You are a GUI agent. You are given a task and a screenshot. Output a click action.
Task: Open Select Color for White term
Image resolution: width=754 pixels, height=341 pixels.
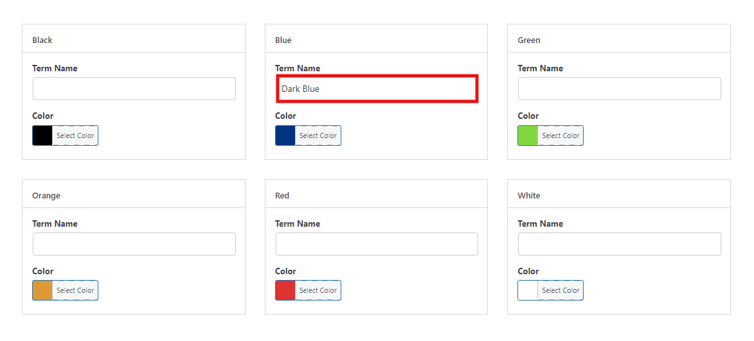(x=561, y=290)
